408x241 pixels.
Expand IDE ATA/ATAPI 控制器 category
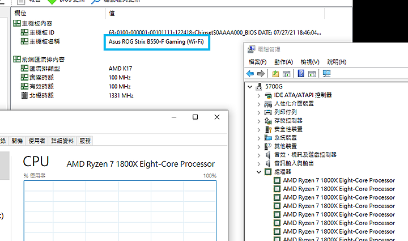coord(258,95)
